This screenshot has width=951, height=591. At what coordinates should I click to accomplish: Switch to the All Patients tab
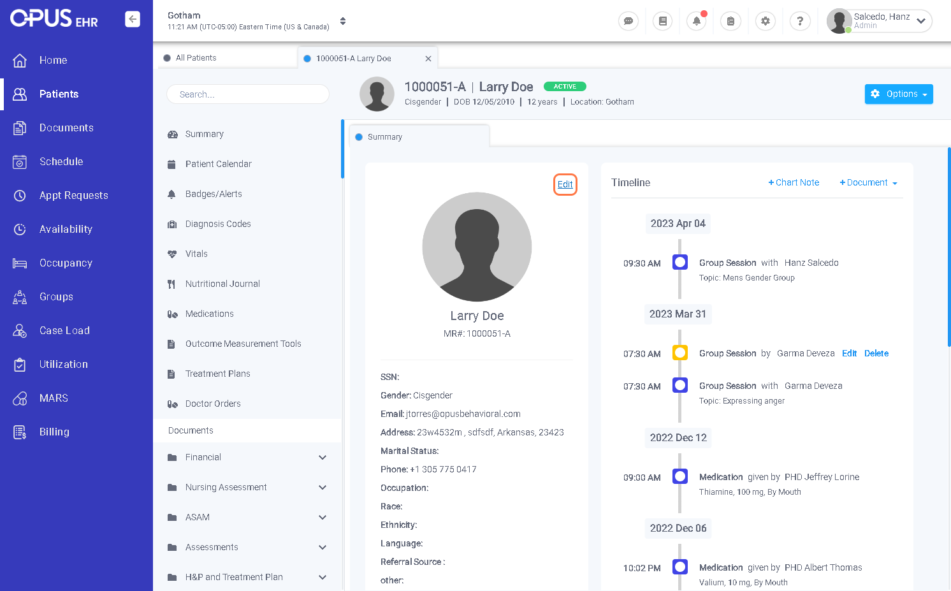click(196, 57)
